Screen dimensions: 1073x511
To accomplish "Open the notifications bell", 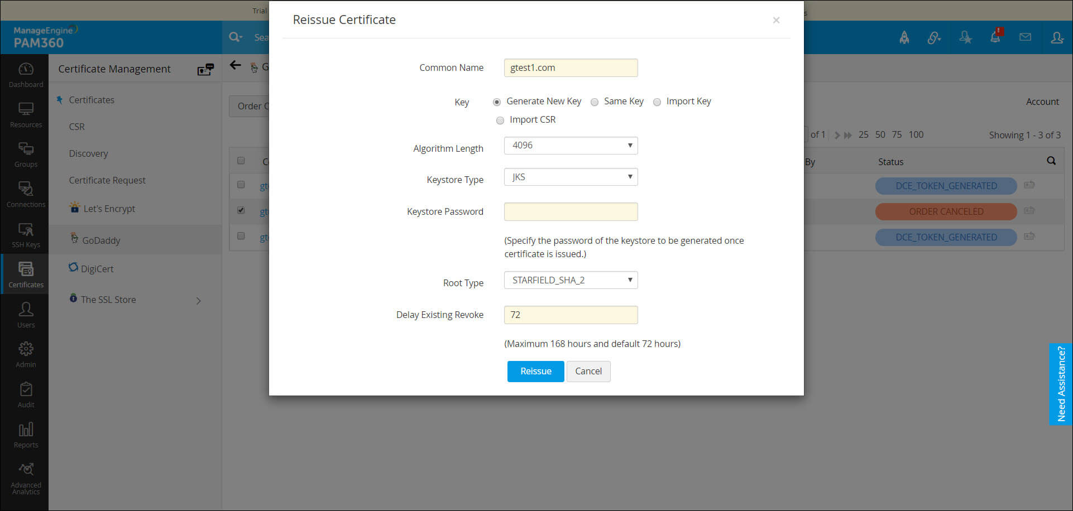I will click(995, 37).
